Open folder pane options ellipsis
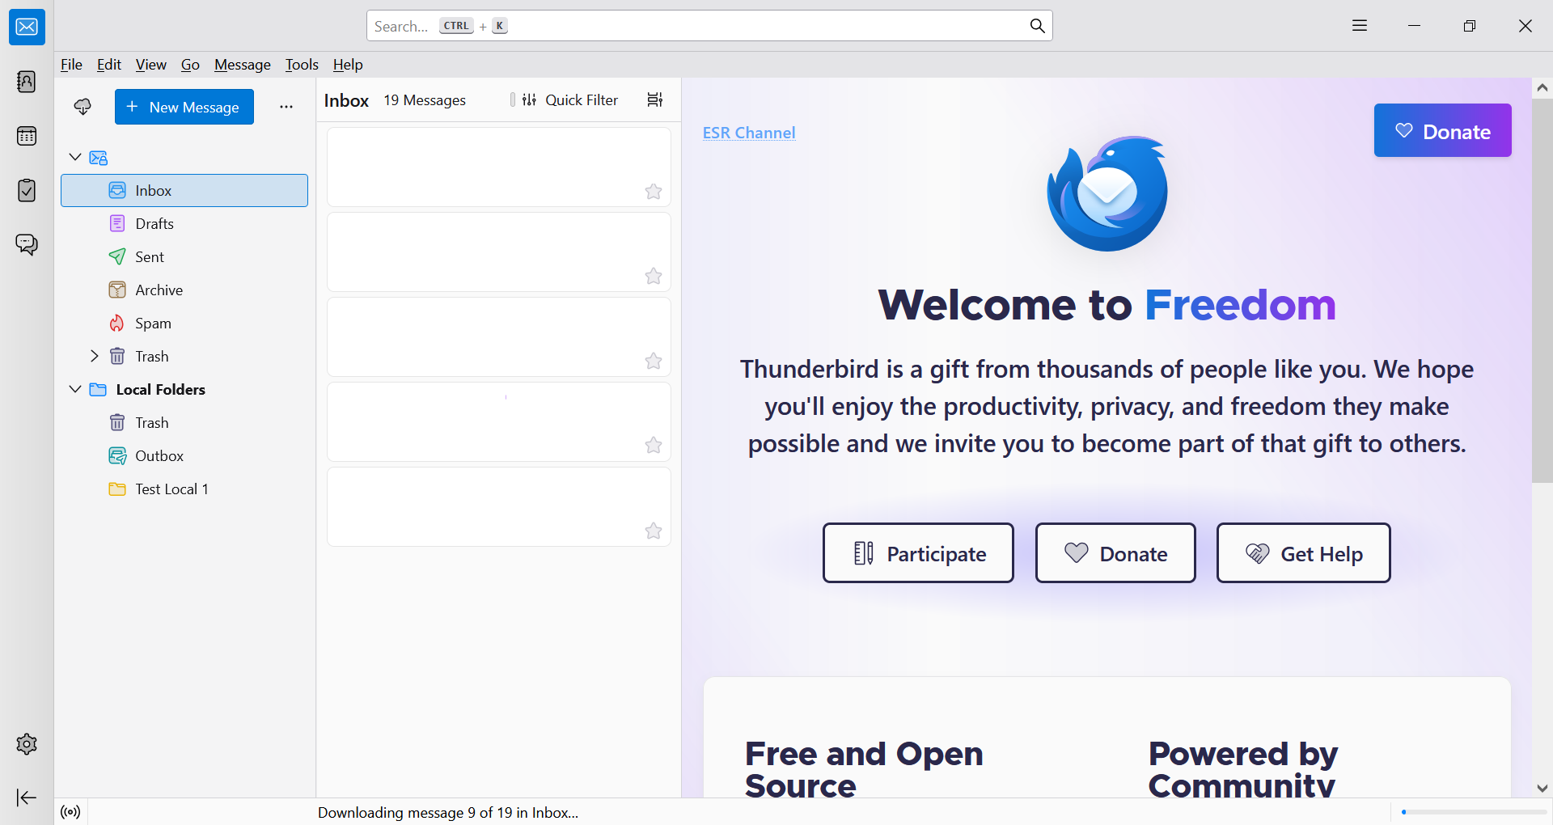Image resolution: width=1553 pixels, height=825 pixels. tap(286, 107)
